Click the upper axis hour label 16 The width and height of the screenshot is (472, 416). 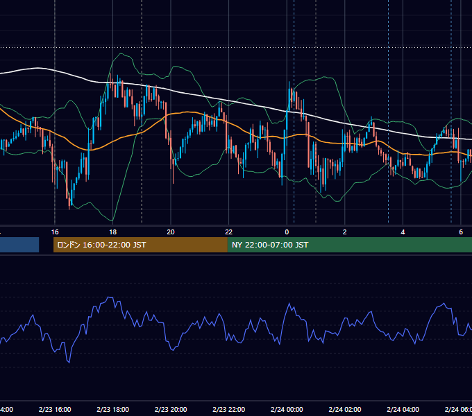(55, 232)
